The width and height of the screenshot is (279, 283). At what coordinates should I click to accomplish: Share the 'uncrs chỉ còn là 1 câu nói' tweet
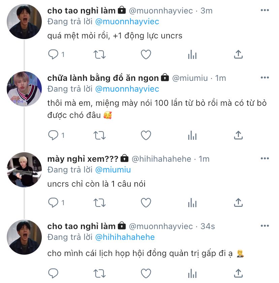(238, 202)
